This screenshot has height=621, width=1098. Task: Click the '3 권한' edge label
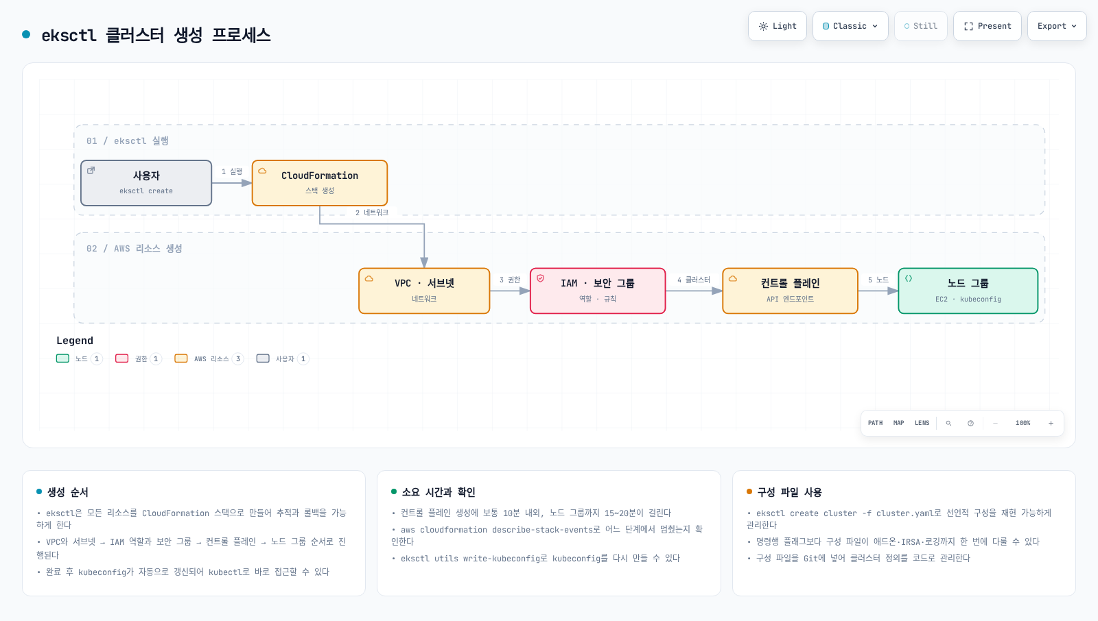[510, 280]
